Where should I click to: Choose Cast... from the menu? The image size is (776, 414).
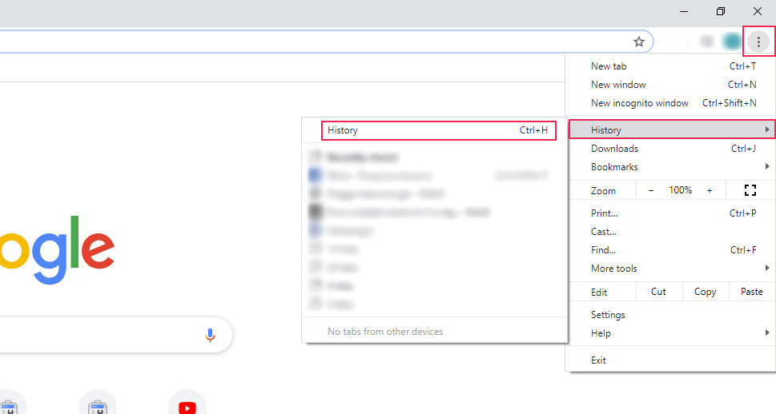(670, 231)
